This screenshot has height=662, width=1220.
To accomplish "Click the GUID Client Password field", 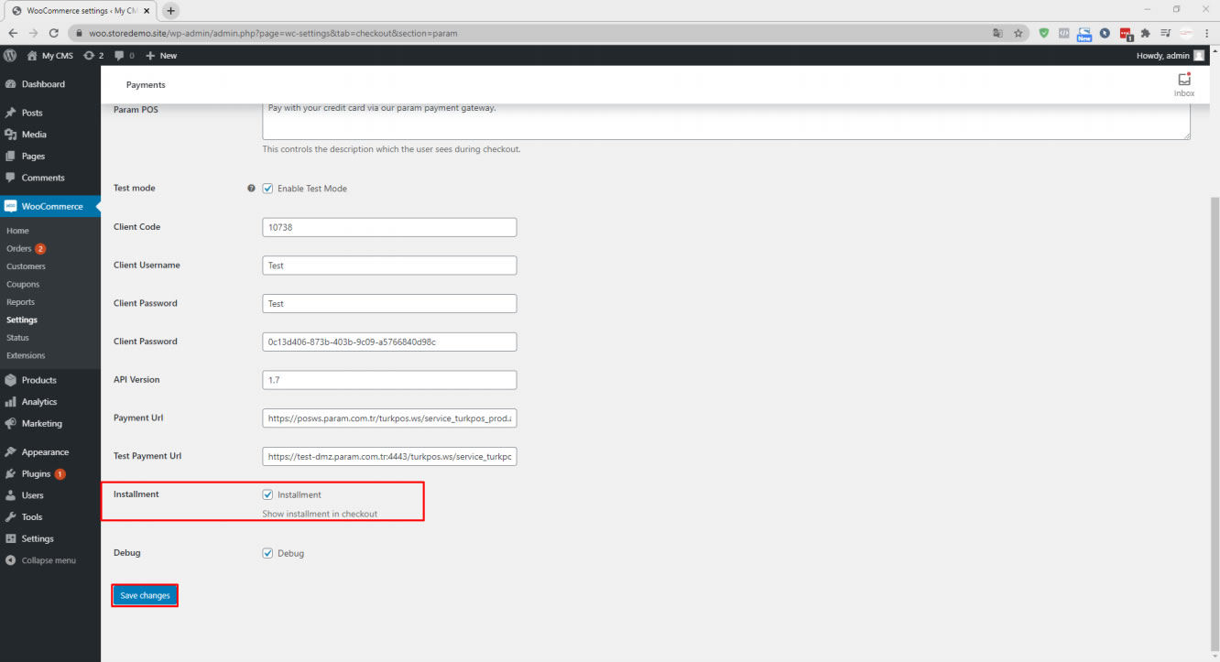I will coord(389,342).
